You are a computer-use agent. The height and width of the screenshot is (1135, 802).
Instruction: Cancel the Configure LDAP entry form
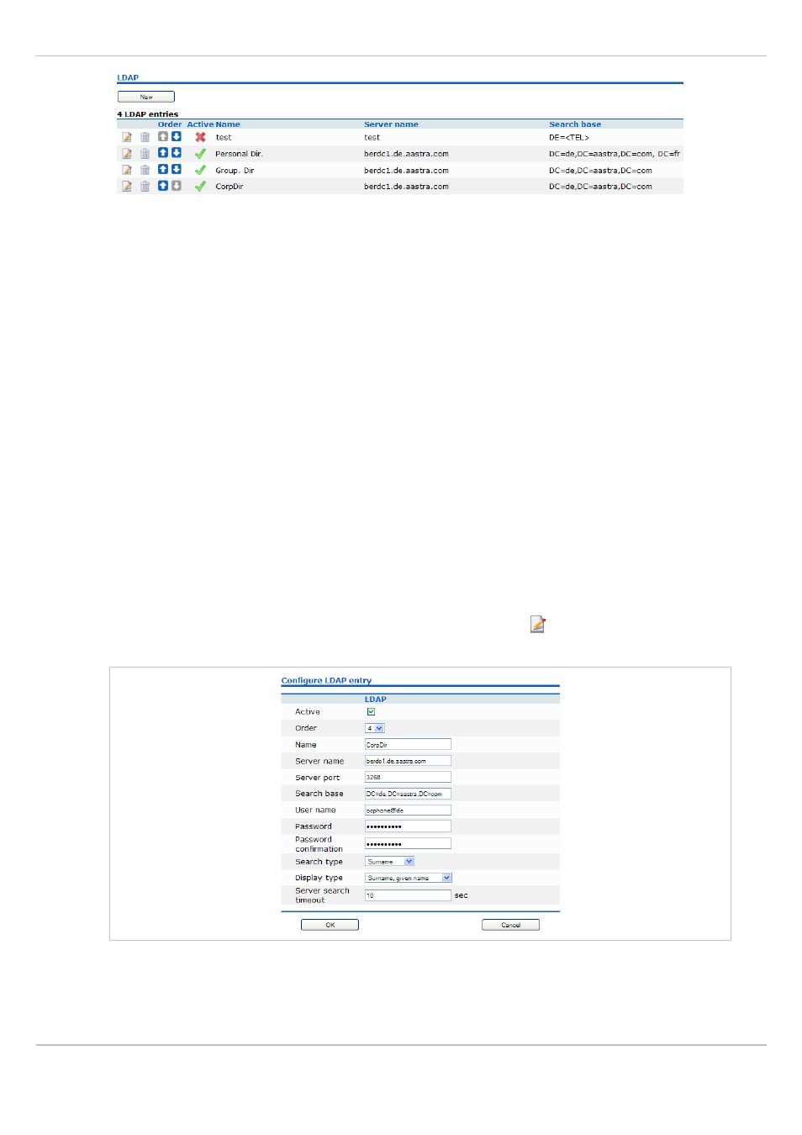point(510,925)
